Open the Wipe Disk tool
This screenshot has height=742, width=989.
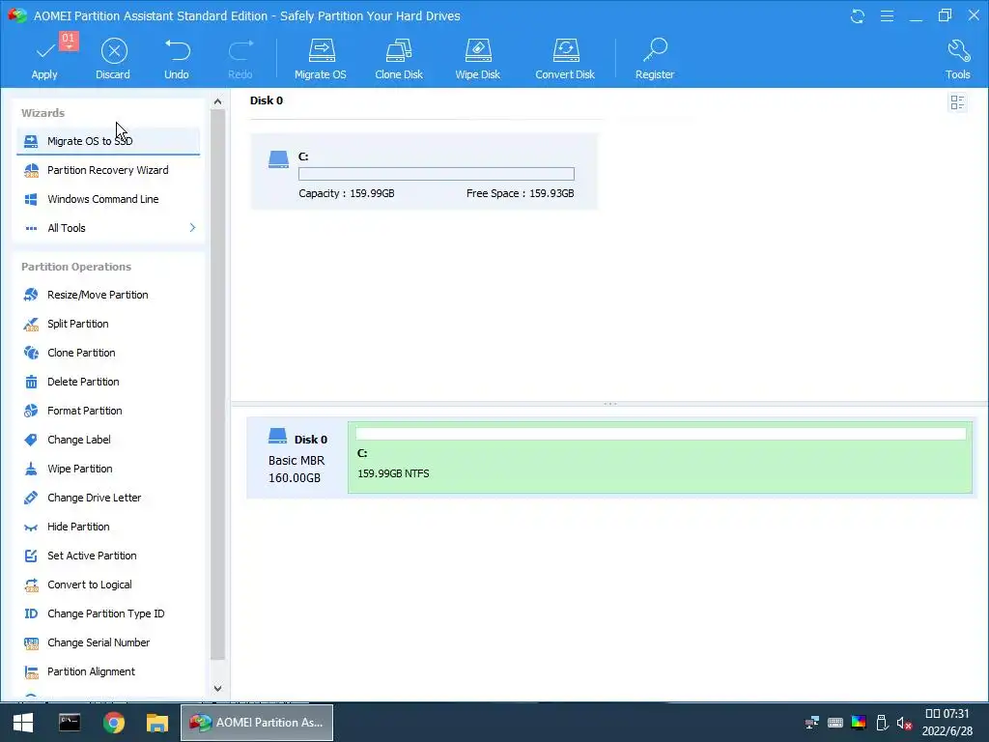point(477,59)
